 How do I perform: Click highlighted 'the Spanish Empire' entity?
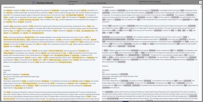65,62
